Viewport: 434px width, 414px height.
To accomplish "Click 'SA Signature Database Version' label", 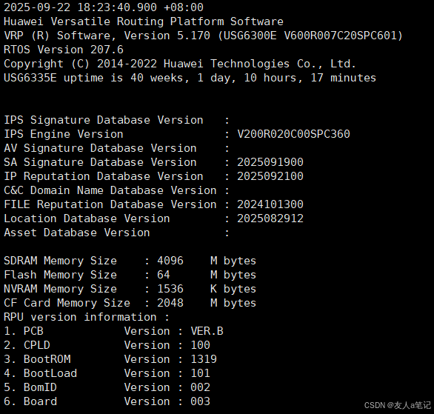I will coord(100,162).
